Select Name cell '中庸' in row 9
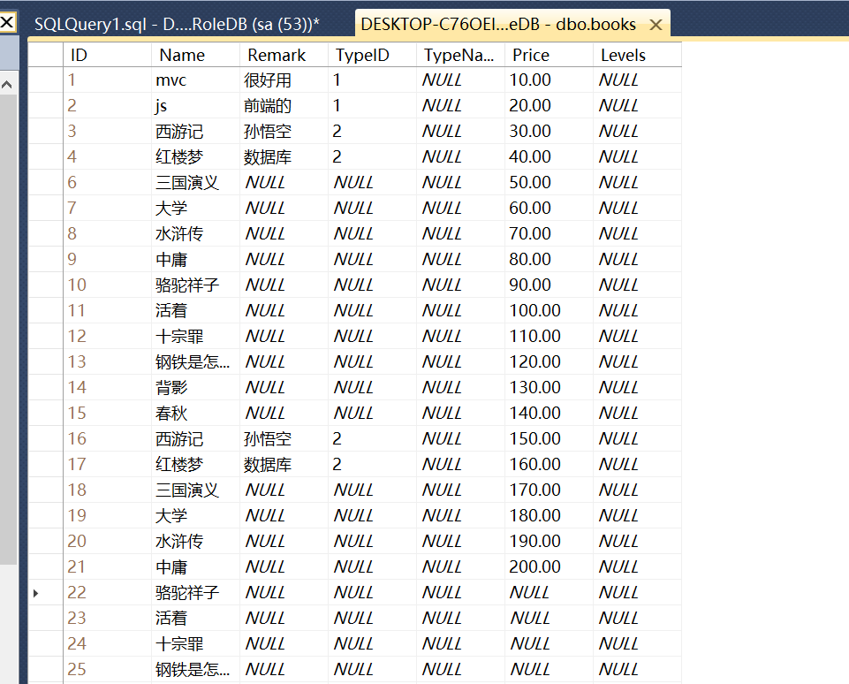 (x=195, y=260)
